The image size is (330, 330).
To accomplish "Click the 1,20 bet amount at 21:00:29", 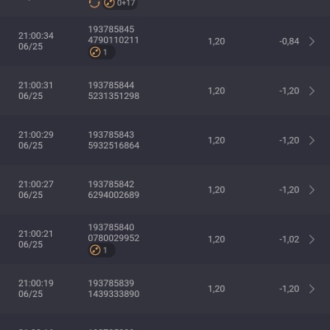I will coord(216,140).
